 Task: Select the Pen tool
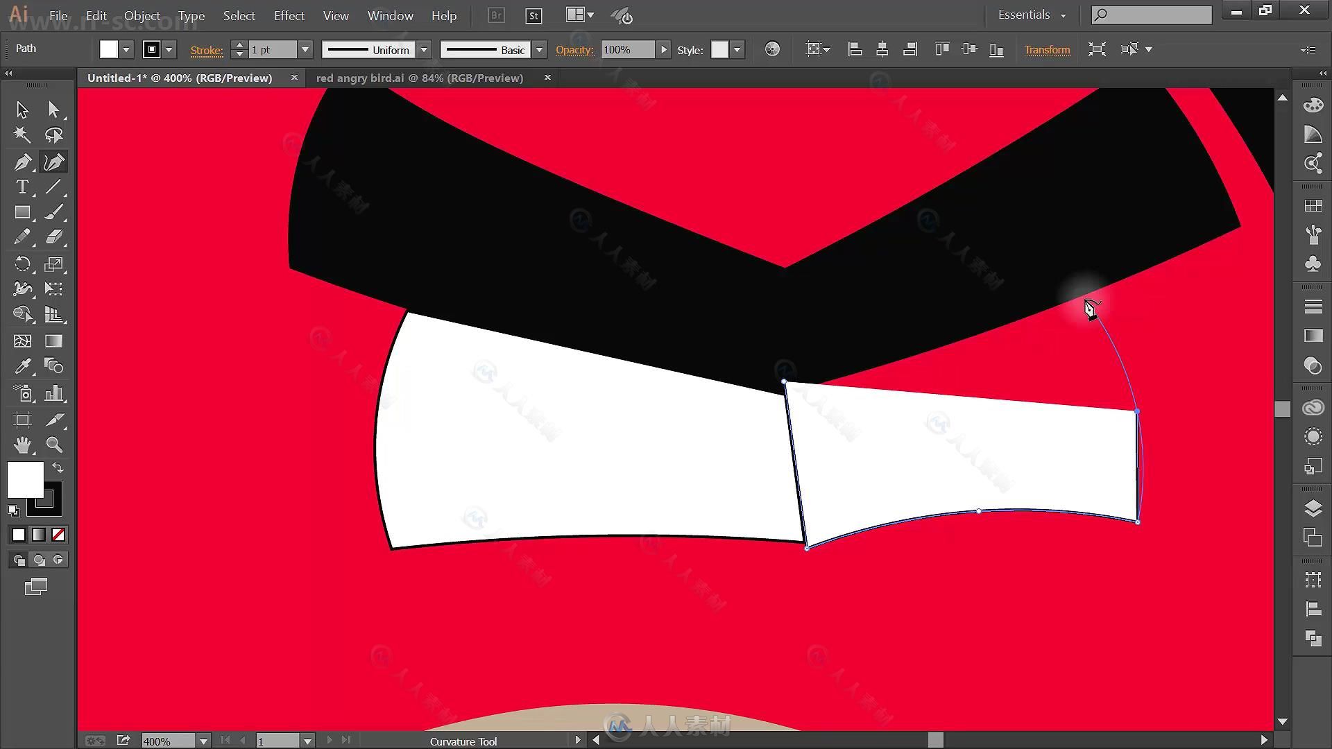22,162
